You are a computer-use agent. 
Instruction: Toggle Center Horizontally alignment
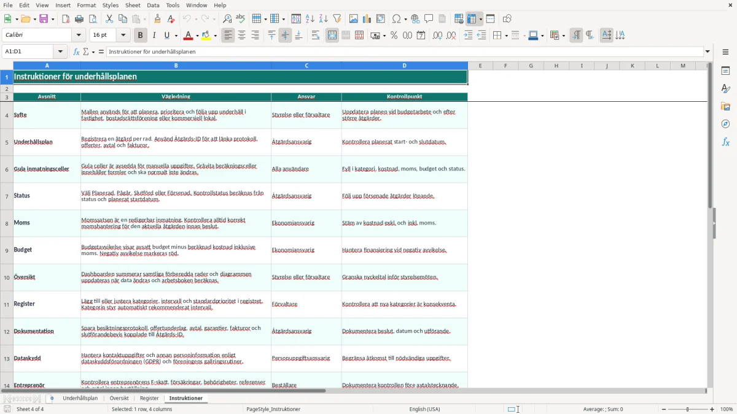click(x=241, y=36)
